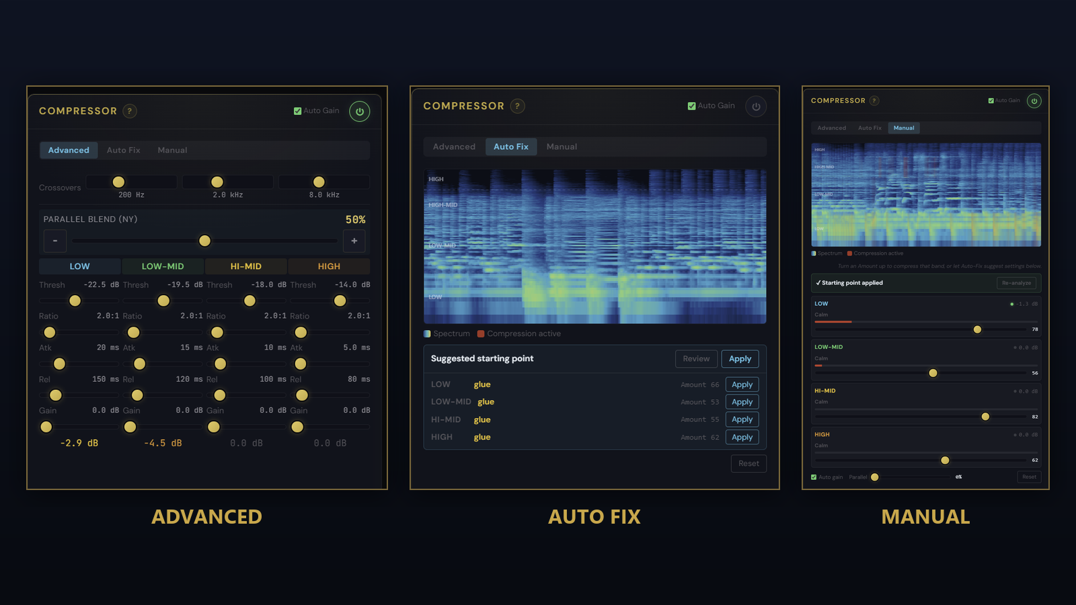This screenshot has width=1076, height=605.
Task: Toggle Auto gain checkbox at Manual panel bottom
Action: (x=814, y=477)
